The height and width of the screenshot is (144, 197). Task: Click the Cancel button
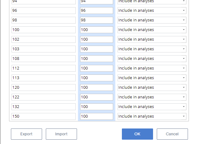coord(172,134)
